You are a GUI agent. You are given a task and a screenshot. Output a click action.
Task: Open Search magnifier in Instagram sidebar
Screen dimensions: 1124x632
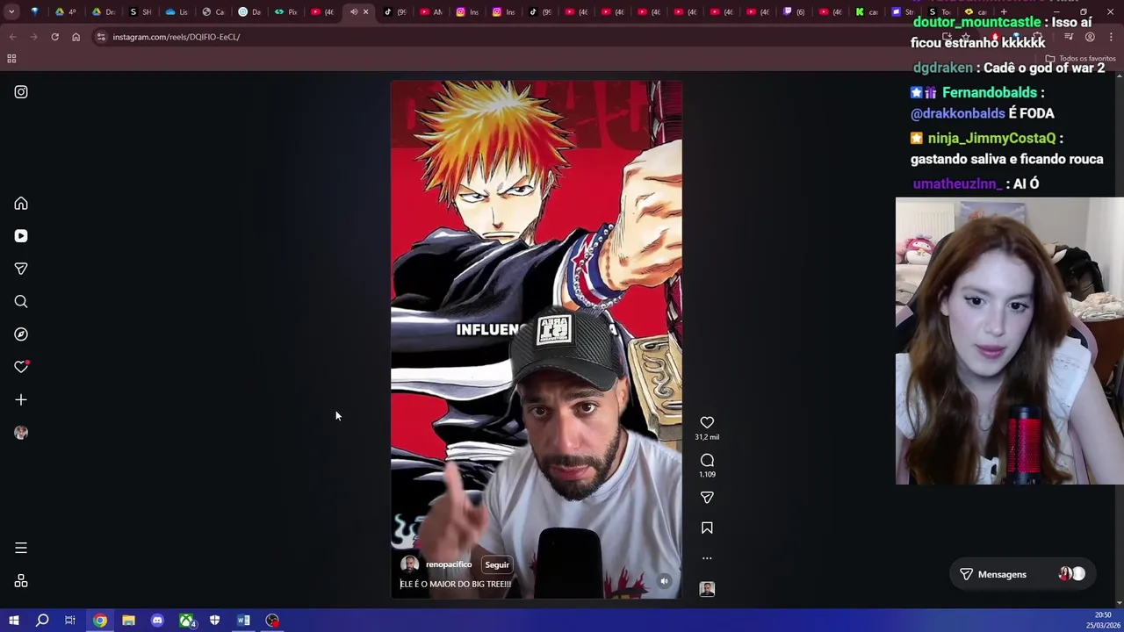click(21, 302)
